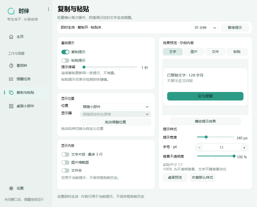This screenshot has width=257, height=207.
Task: Click the green 设为提醒 button
Action: point(205,96)
